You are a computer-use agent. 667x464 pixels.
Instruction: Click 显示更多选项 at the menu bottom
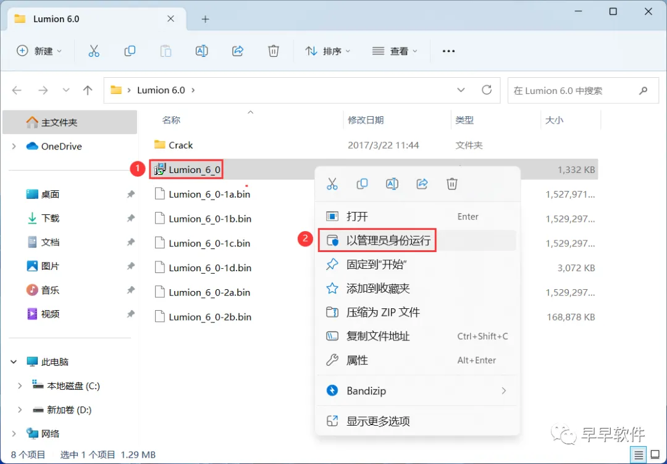pyautogui.click(x=417, y=421)
